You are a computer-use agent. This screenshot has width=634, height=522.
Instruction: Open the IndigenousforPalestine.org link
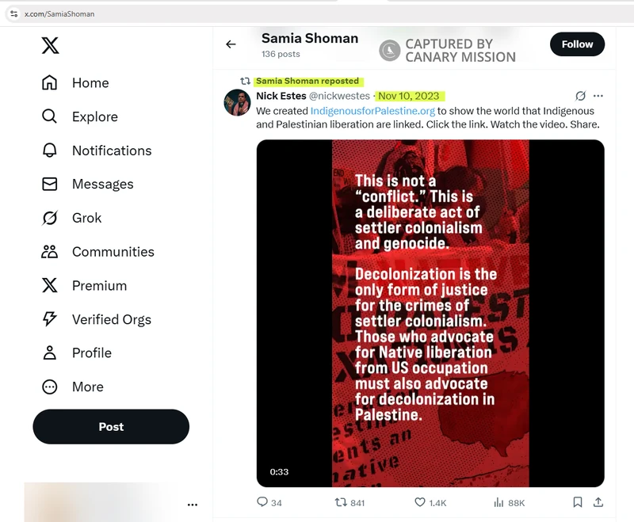pos(372,111)
